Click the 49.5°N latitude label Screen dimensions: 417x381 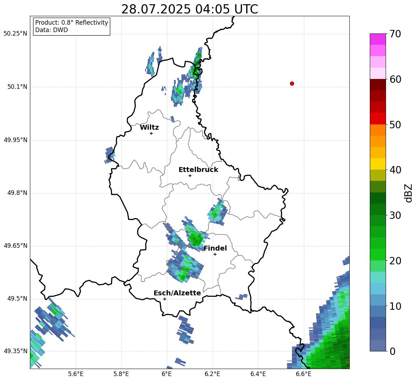18,299
